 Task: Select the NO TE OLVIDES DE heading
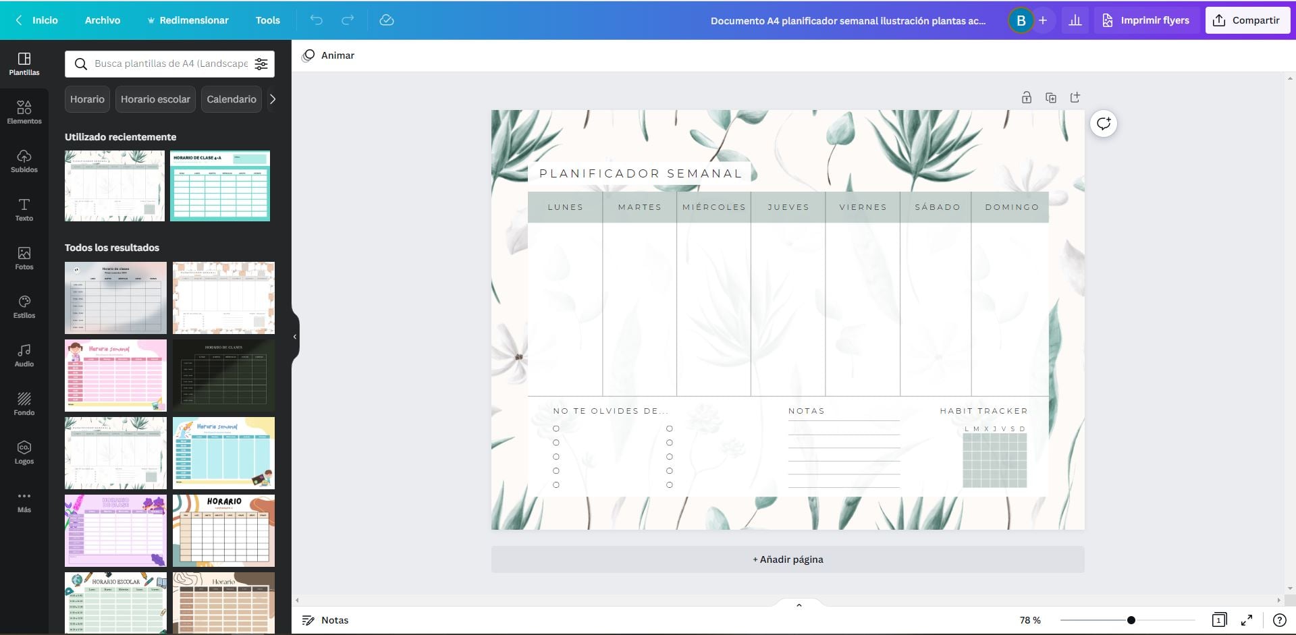tap(610, 411)
